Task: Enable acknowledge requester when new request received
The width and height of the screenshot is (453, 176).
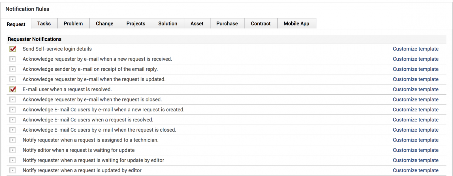Action: coord(13,59)
